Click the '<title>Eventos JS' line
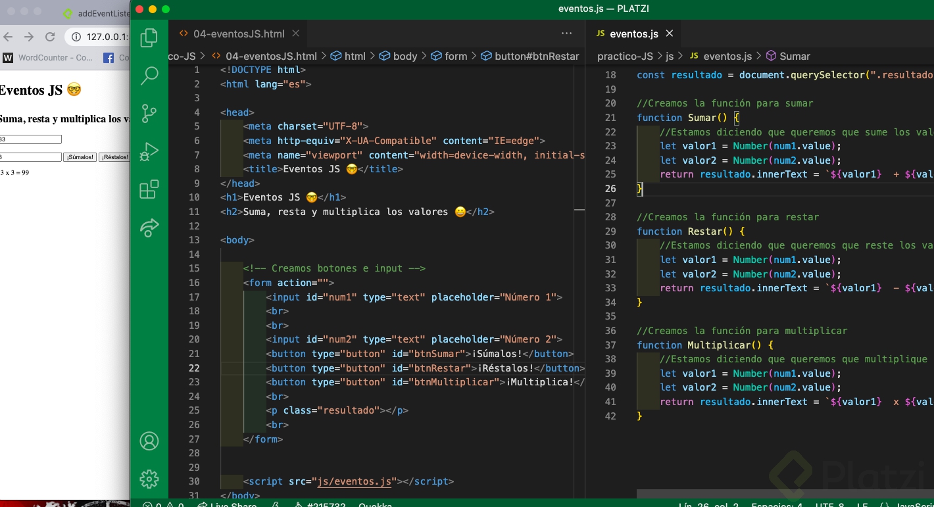 coord(323,169)
